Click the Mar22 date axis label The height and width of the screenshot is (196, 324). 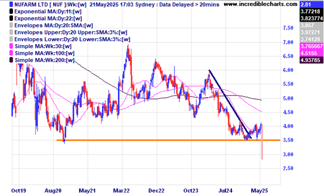122,191
